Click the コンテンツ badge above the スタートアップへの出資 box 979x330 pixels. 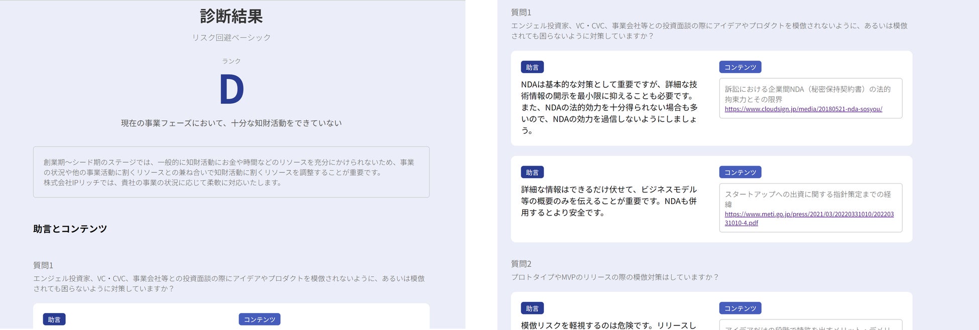[x=740, y=173]
